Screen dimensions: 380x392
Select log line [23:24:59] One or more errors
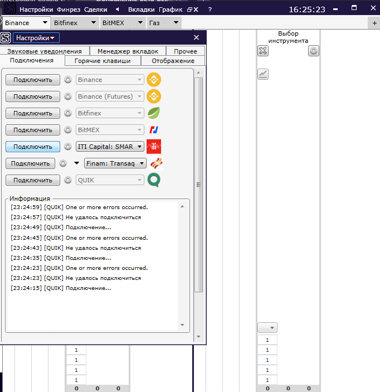point(79,207)
